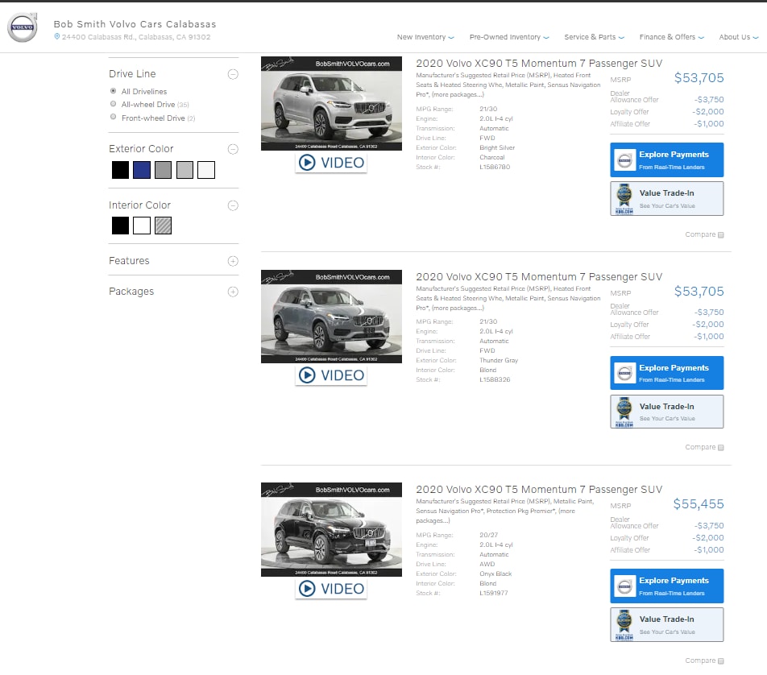Collapse the Drive Line filter section
The image size is (767, 675).
(233, 74)
